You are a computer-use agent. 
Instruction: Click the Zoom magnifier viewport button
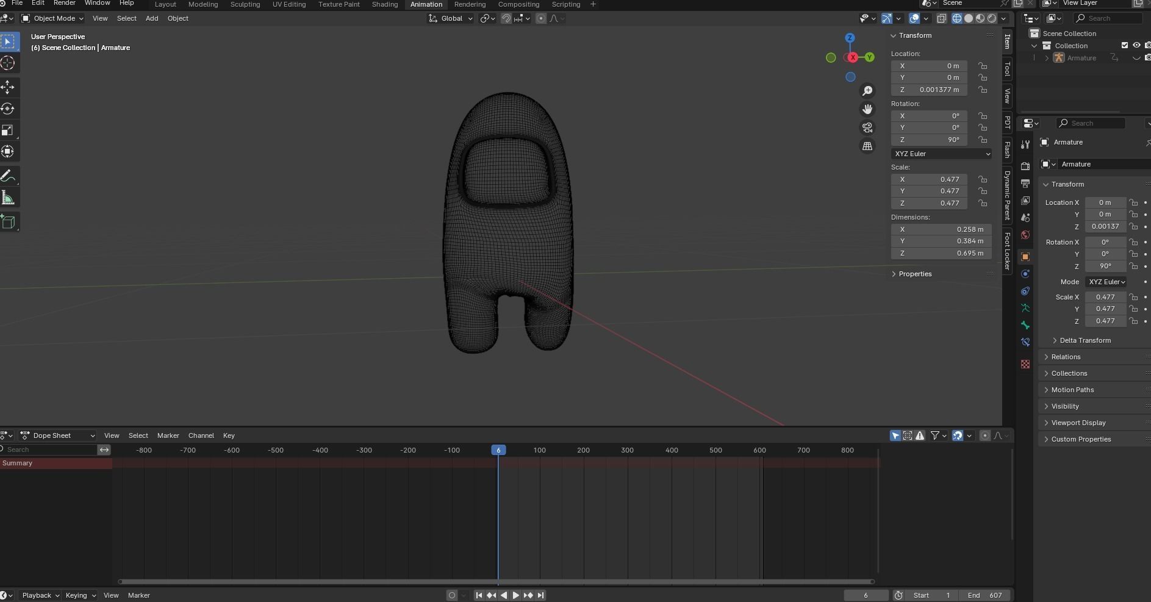(x=867, y=91)
